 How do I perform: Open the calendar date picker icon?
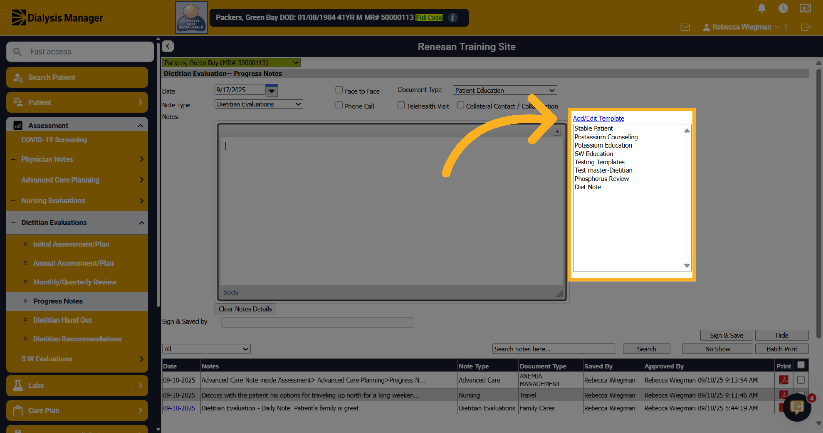[272, 91]
